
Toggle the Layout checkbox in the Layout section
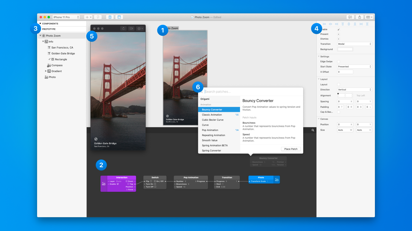click(x=339, y=84)
